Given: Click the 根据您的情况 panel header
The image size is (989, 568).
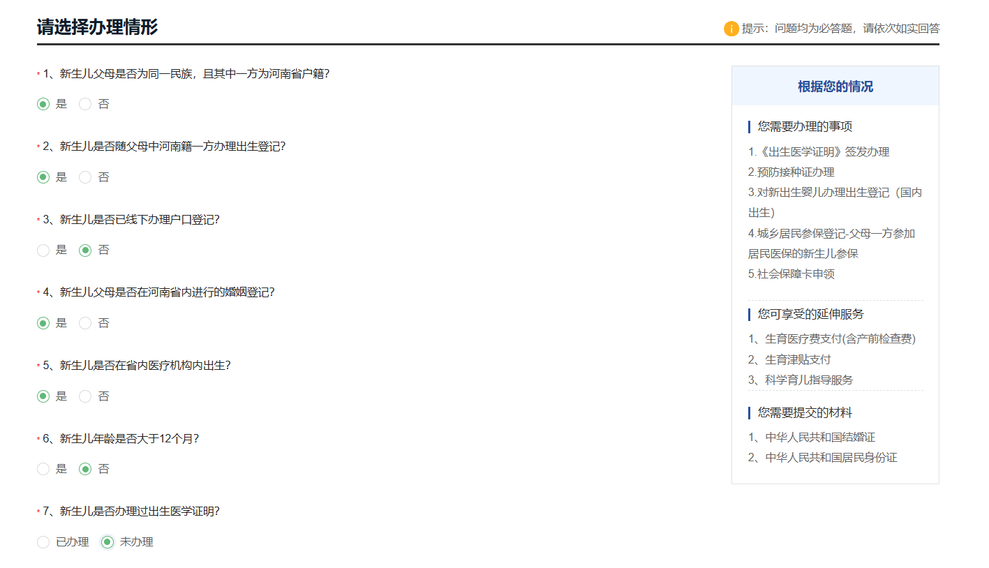Looking at the screenshot, I should point(835,87).
